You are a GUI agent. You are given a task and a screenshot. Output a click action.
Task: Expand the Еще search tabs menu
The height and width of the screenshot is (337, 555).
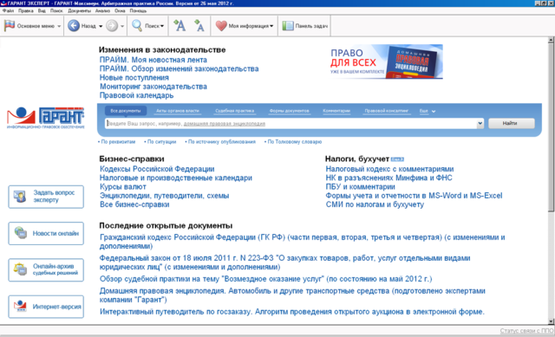[x=428, y=111]
